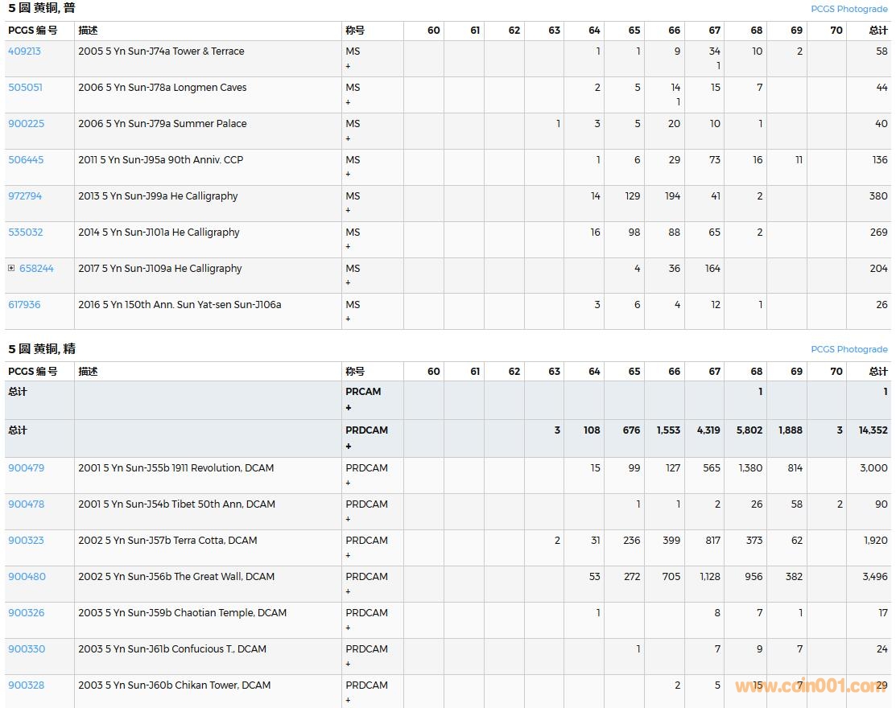
Task: Select PCGS number 900323 Terra Cotta
Action: pyautogui.click(x=26, y=541)
